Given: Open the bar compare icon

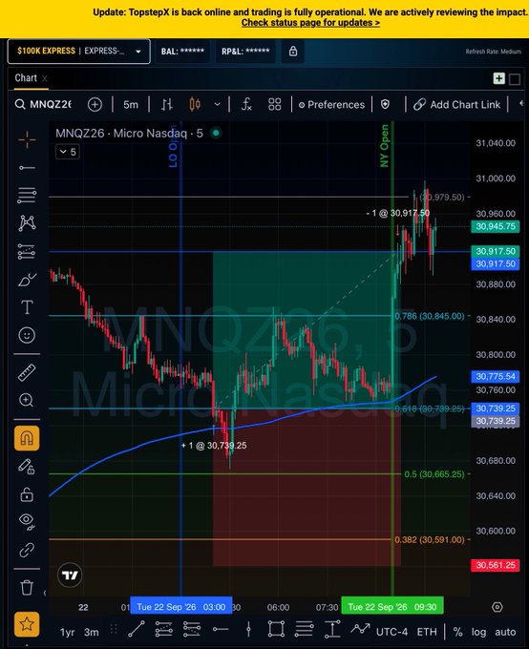Looking at the screenshot, I should coord(166,105).
